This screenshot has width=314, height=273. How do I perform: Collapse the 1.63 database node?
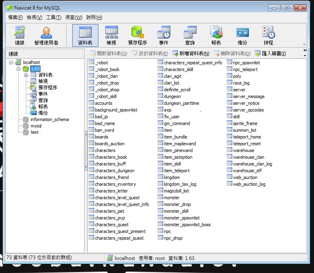pyautogui.click(x=19, y=69)
